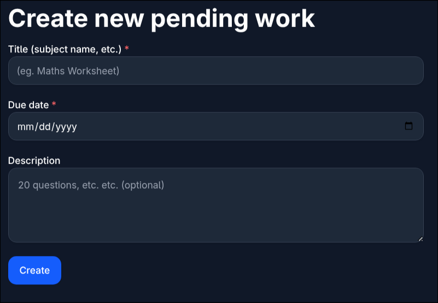The height and width of the screenshot is (303, 438).
Task: Click the "Title (subject name, etc.)" label
Action: [65, 49]
